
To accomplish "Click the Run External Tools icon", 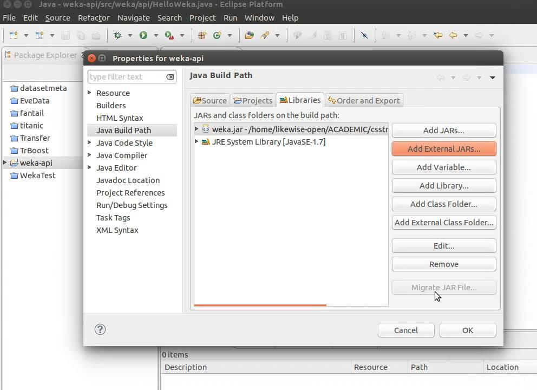I will pos(169,35).
